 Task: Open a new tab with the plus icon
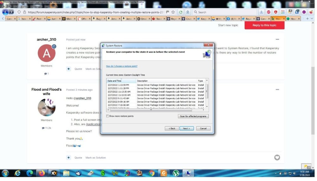(x=307, y=19)
